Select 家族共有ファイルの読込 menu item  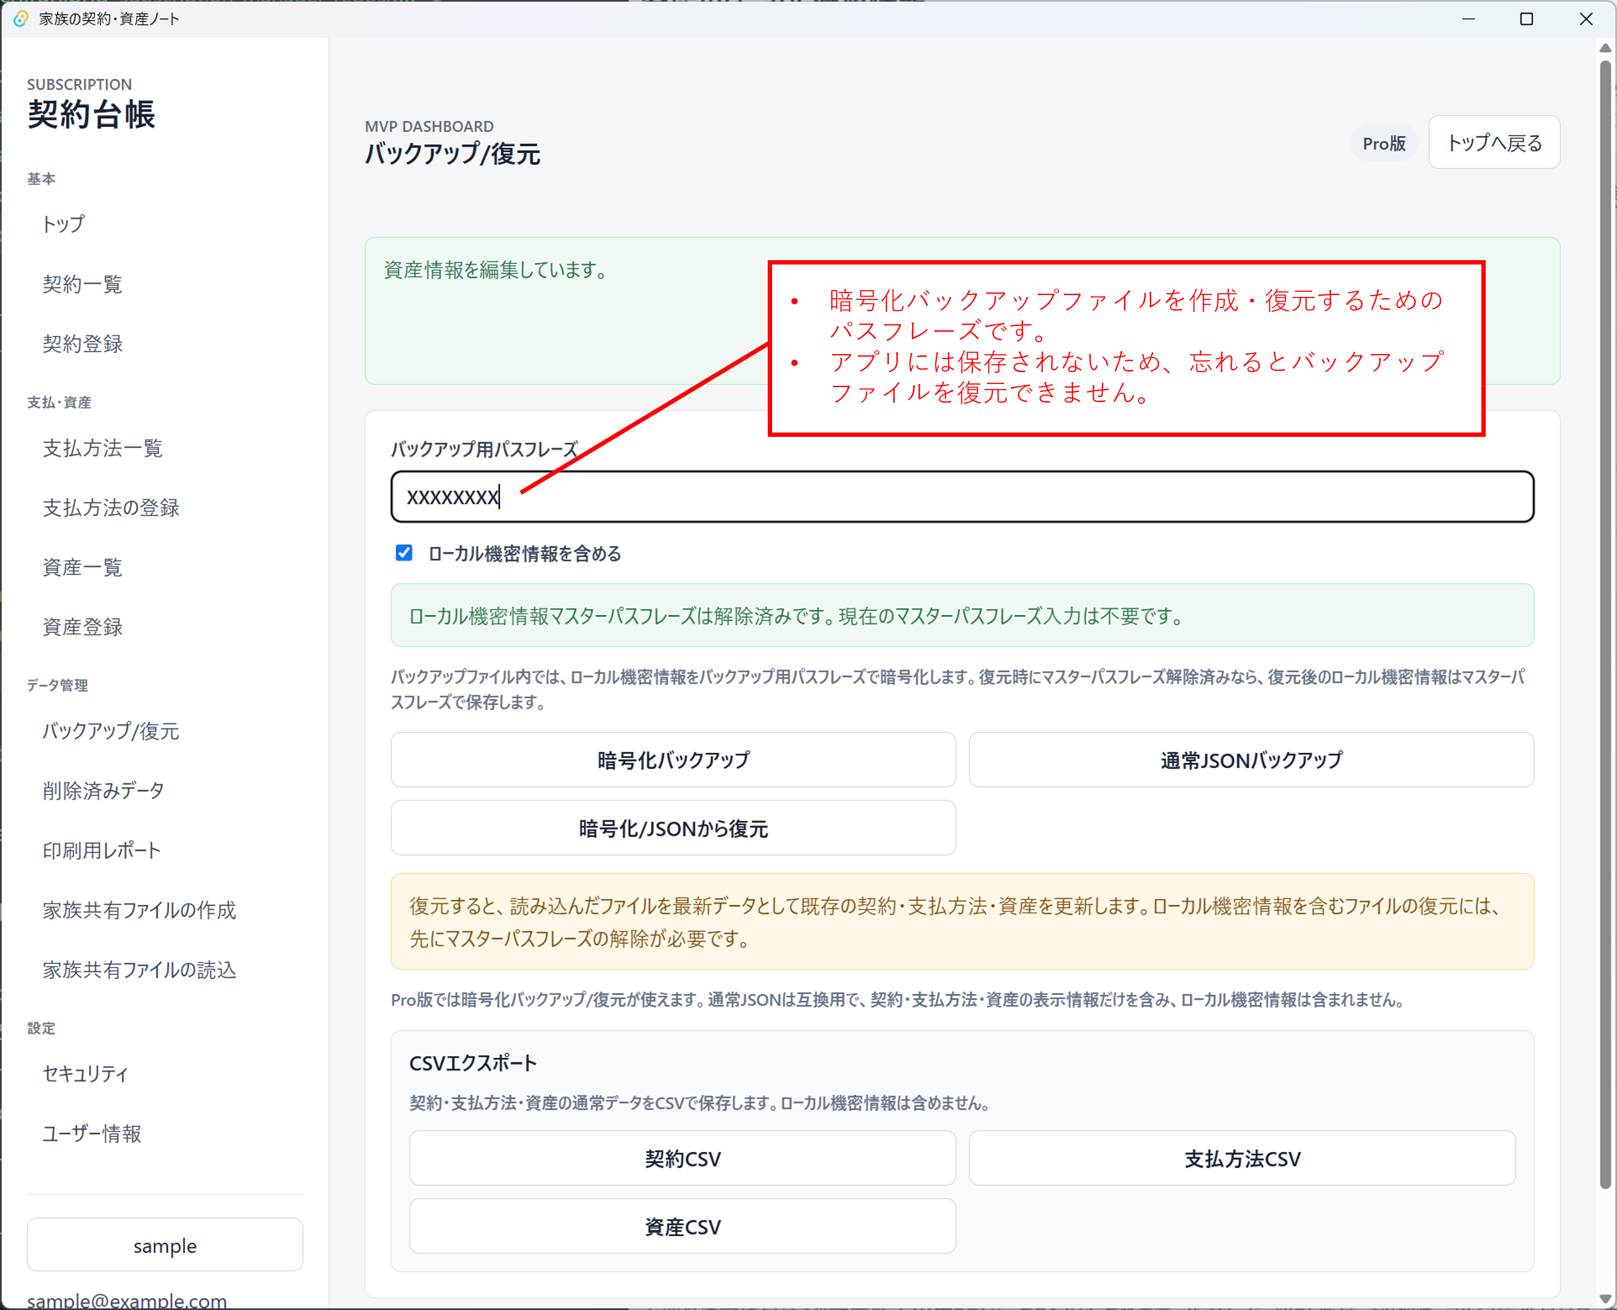coord(139,969)
